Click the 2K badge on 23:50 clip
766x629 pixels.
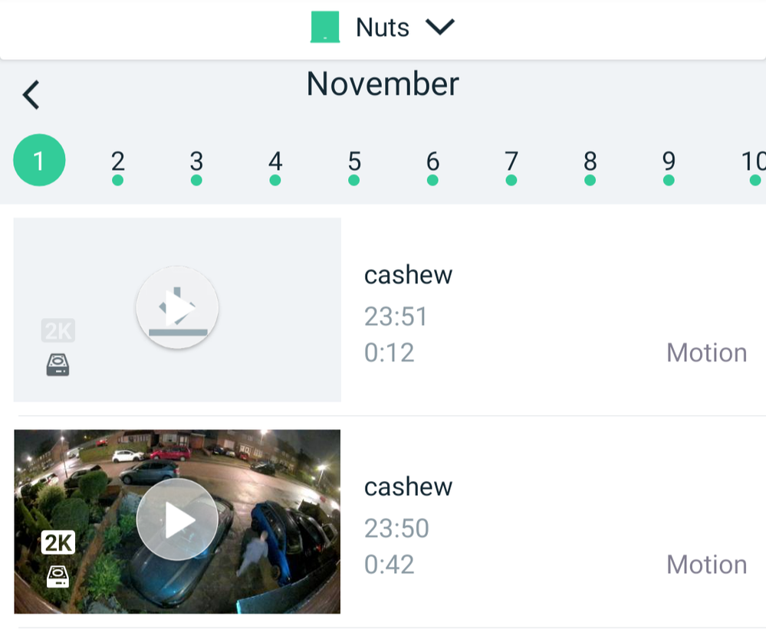[x=58, y=542]
